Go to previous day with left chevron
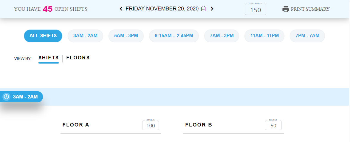 click(x=121, y=9)
